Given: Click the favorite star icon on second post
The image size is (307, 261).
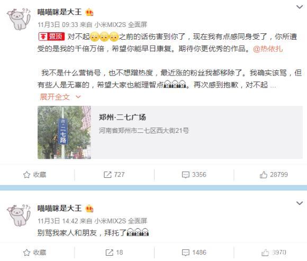Looking at the screenshot, I should 26,253.
